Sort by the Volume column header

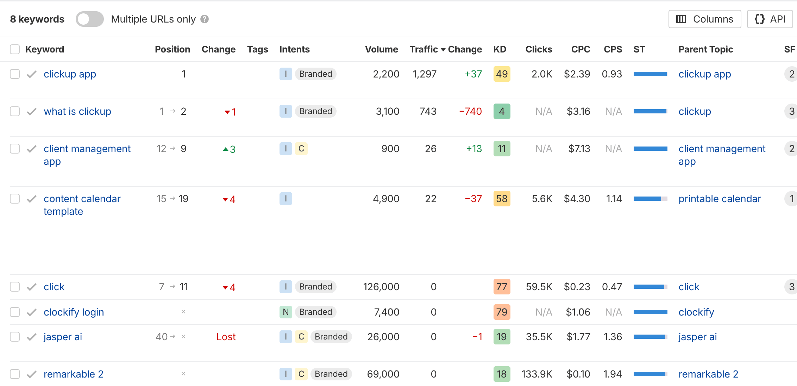coord(382,49)
